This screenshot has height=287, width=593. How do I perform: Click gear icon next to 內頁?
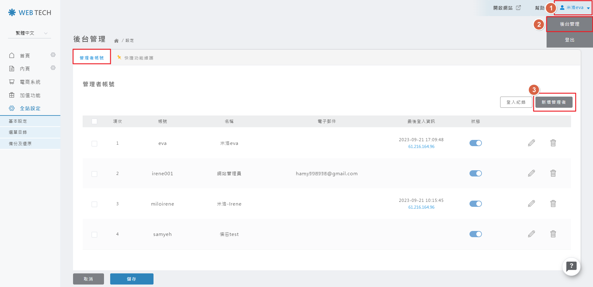click(53, 68)
